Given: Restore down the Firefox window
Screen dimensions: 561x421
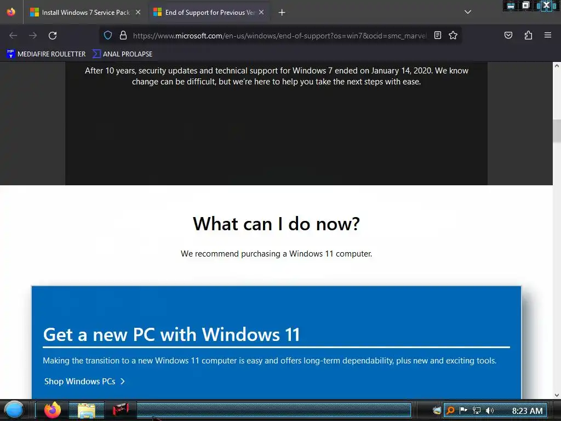Looking at the screenshot, I should (x=525, y=5).
